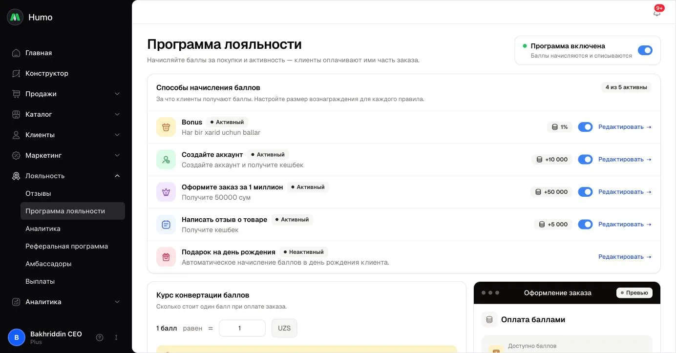Open the account switcher arrows icon
Viewport: 676px width, 353px height.
(x=116, y=337)
